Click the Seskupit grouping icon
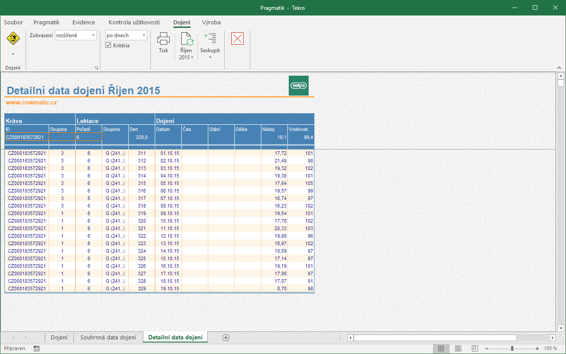The width and height of the screenshot is (566, 354). tap(210, 39)
